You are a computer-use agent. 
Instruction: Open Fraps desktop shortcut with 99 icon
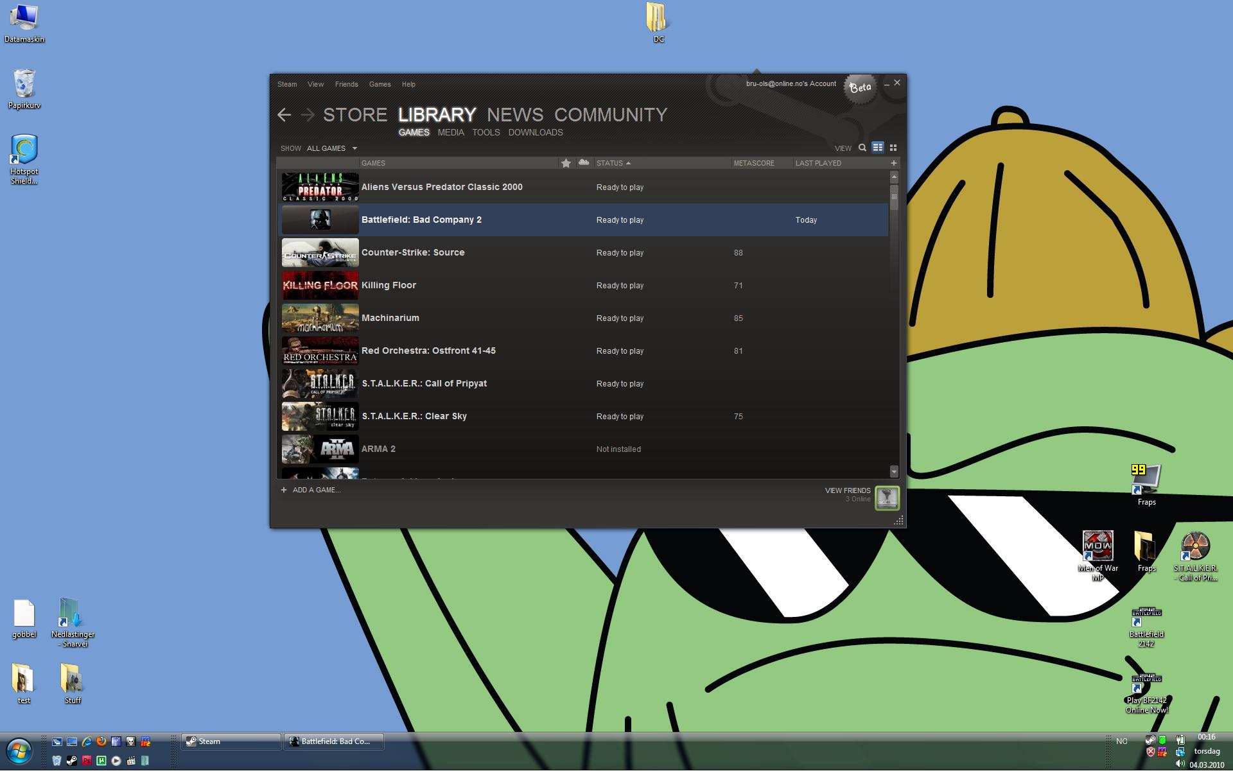(1146, 480)
